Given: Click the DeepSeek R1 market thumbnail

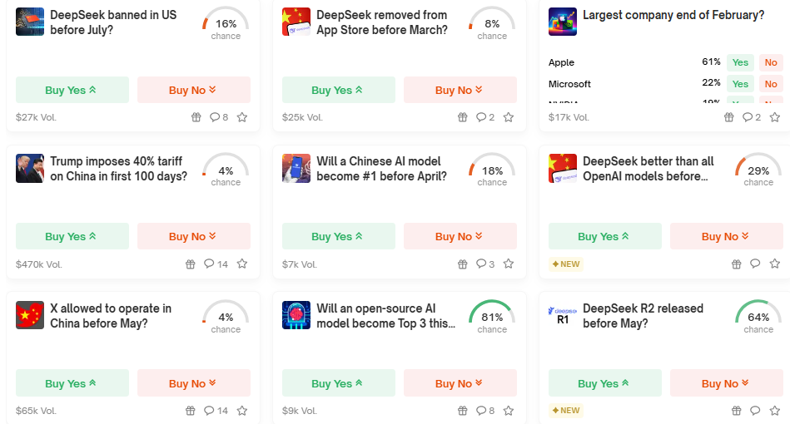Looking at the screenshot, I should [563, 315].
